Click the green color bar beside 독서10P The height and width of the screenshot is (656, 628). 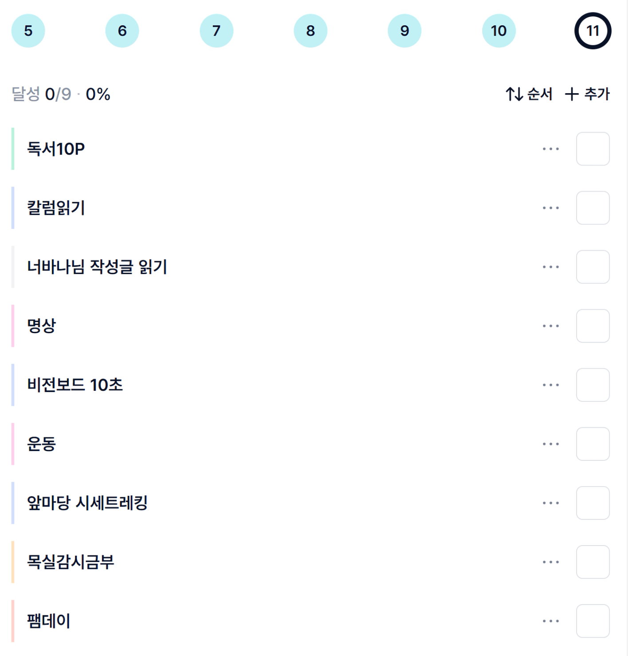pyautogui.click(x=13, y=149)
